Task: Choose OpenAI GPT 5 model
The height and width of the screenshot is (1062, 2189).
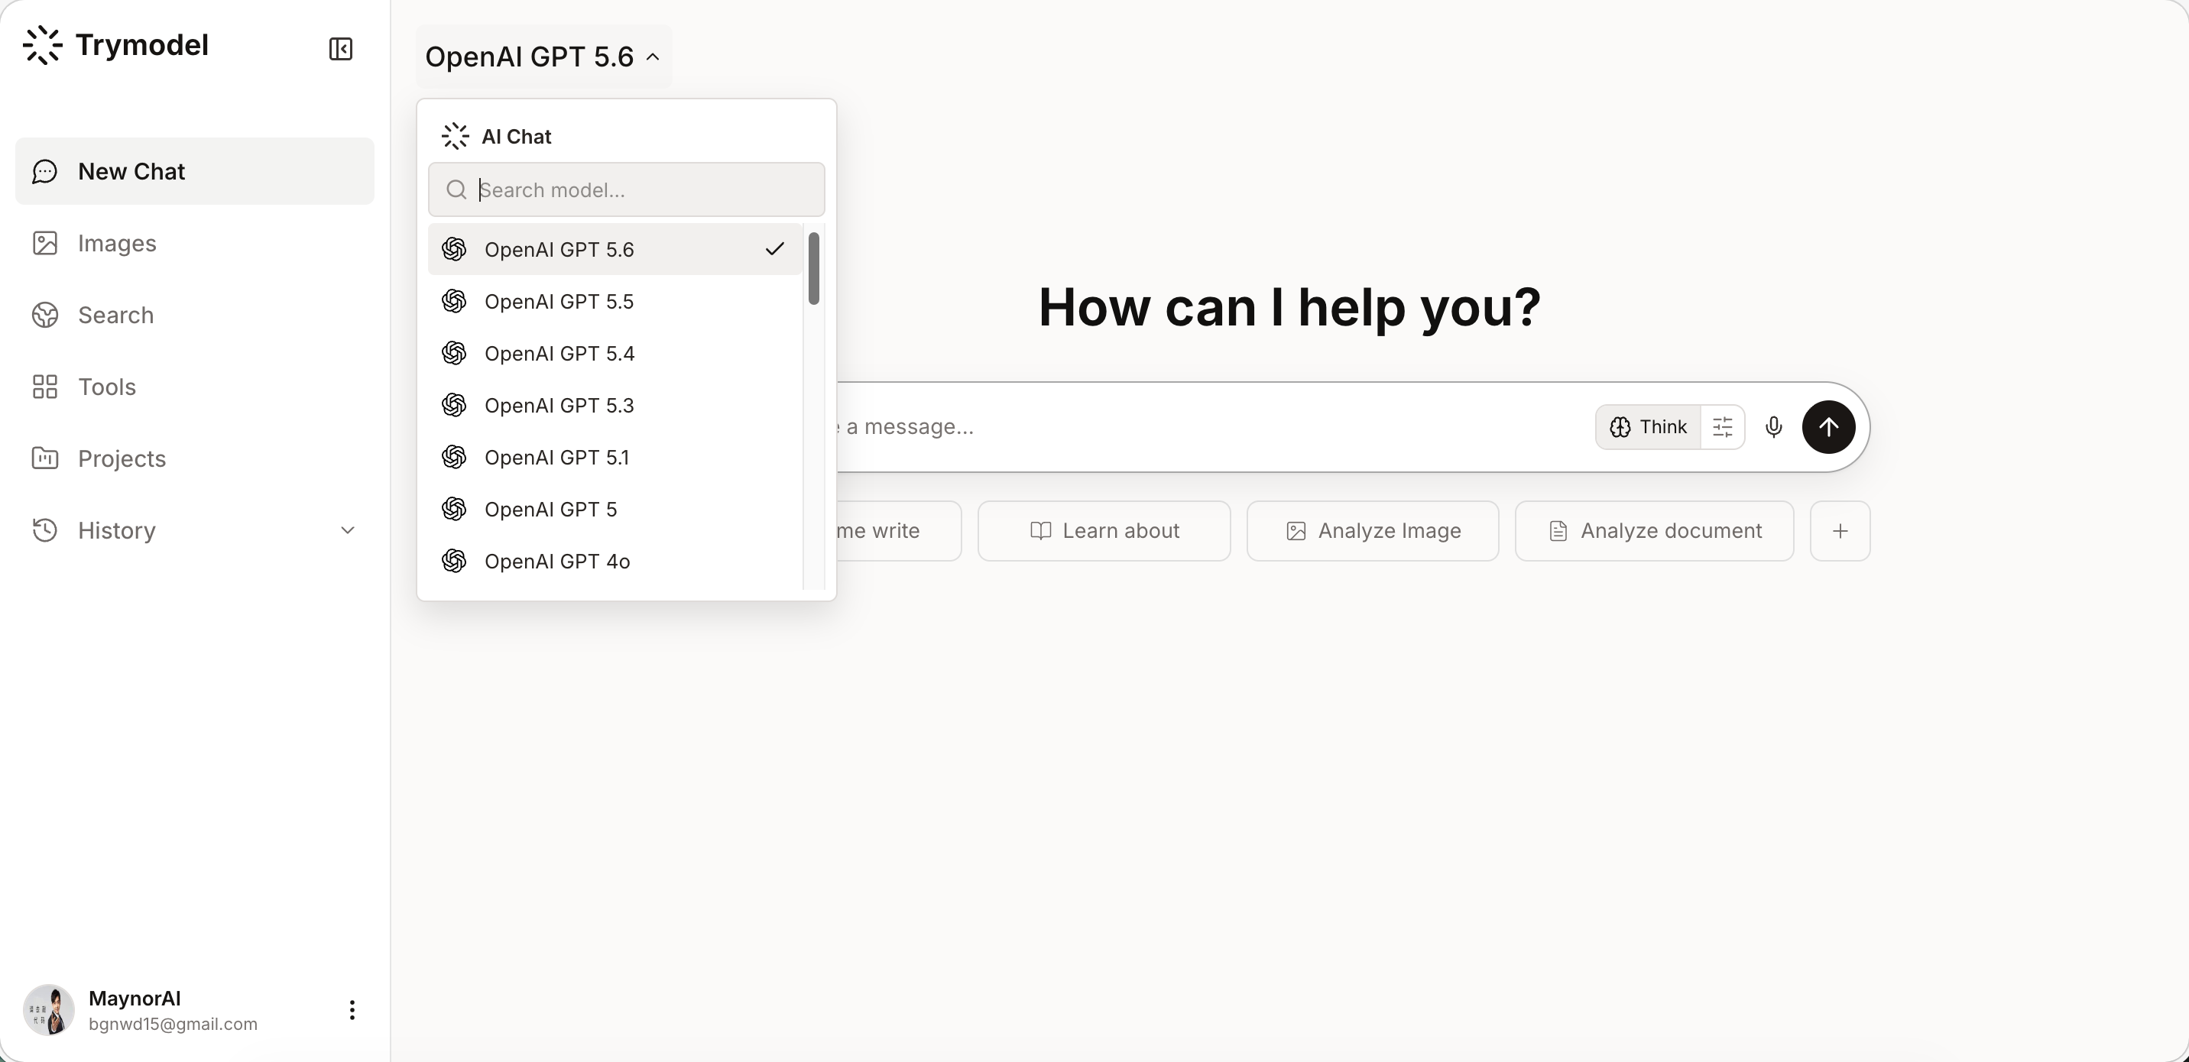Action: click(x=615, y=509)
